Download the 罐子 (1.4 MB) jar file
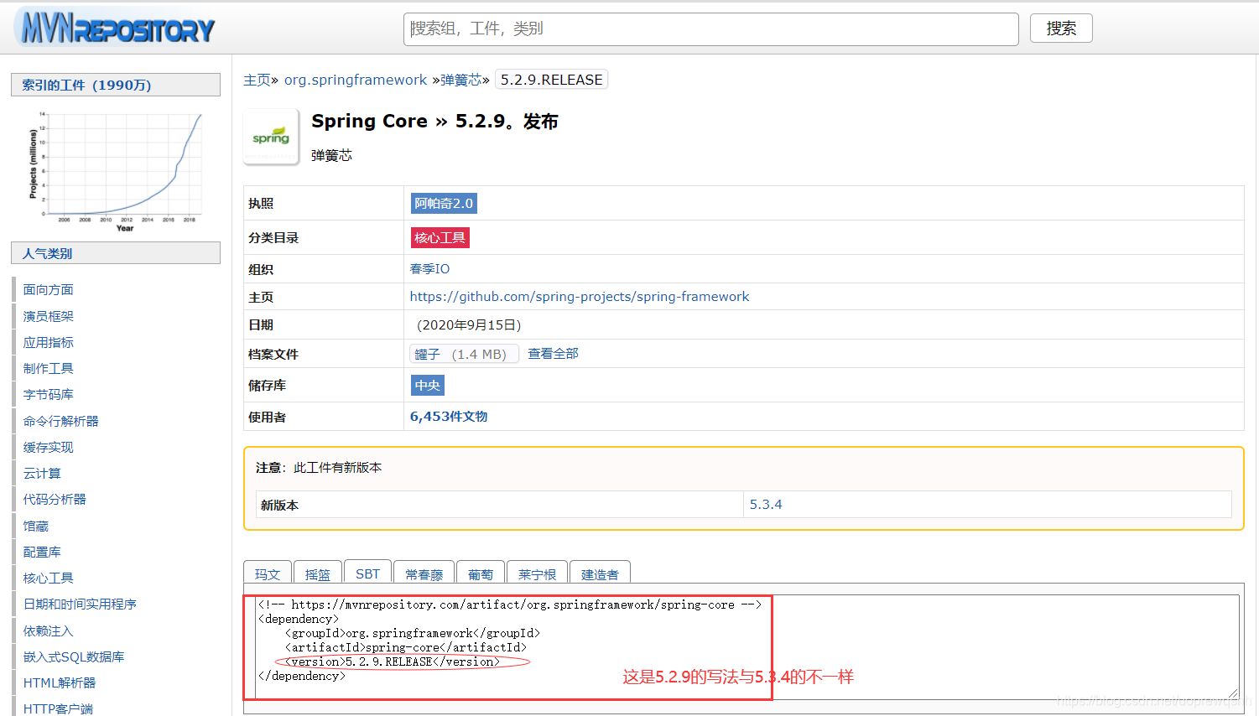Screen dimensions: 1259x716 click(x=464, y=354)
